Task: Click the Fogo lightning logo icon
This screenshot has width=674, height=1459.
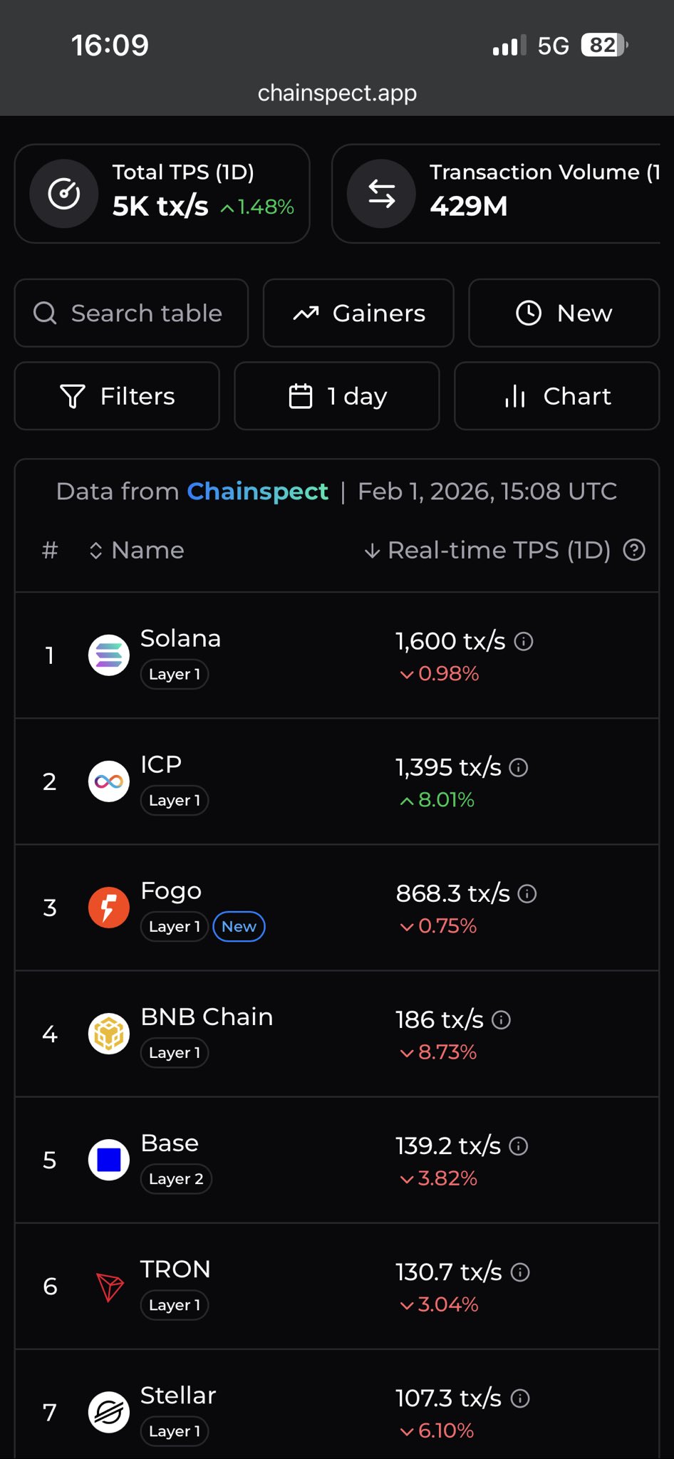Action: pyautogui.click(x=109, y=908)
